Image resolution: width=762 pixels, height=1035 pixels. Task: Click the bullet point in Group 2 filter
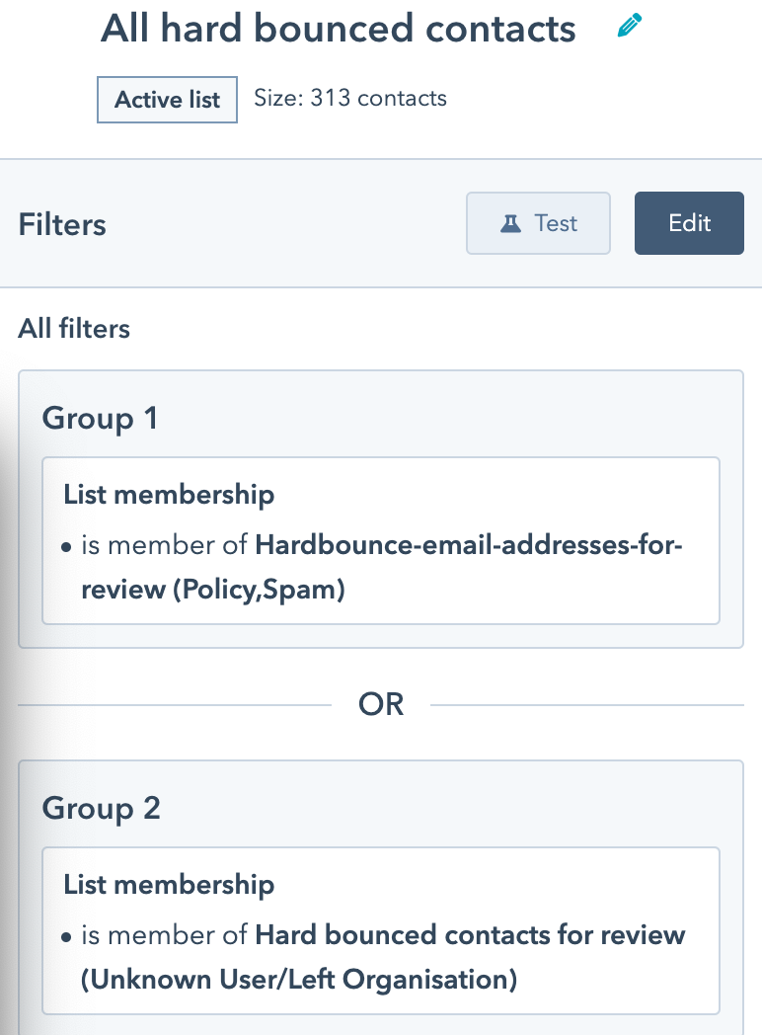pyautogui.click(x=67, y=936)
